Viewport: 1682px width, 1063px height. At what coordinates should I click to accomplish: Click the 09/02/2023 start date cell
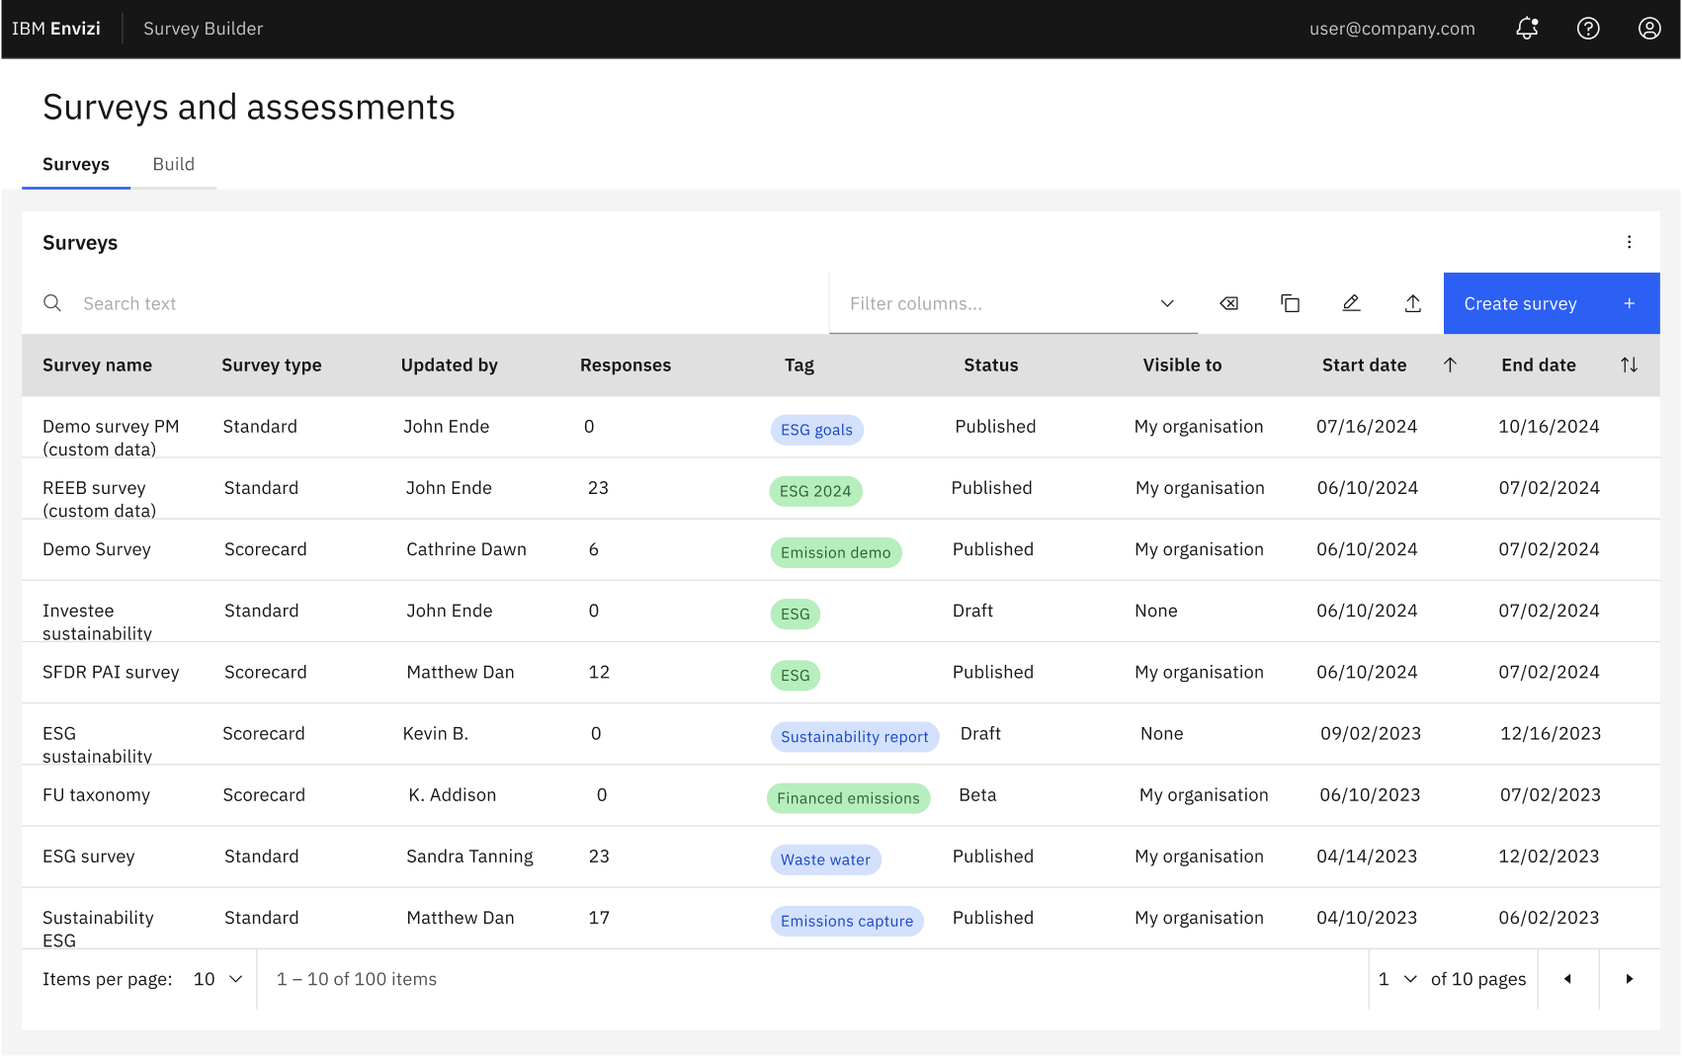[x=1370, y=733]
